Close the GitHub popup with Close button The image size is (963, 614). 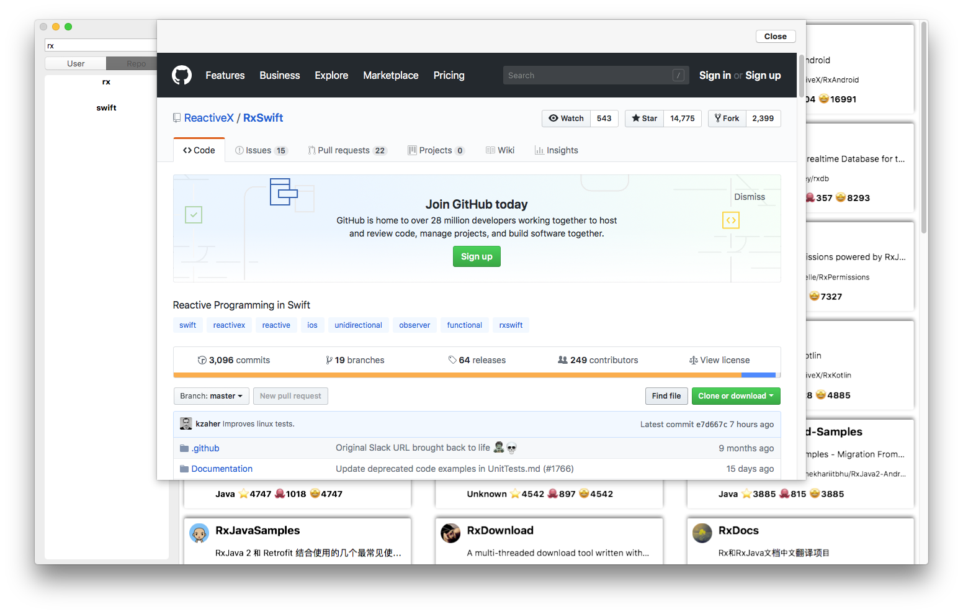click(776, 36)
